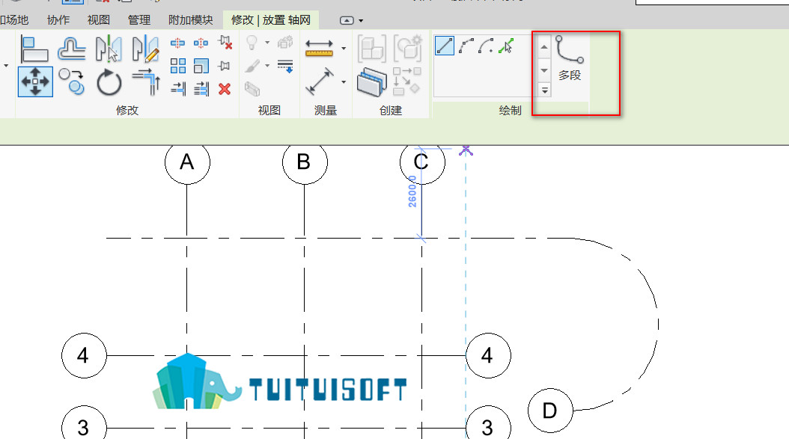The width and height of the screenshot is (789, 439).
Task: Click the 2600.0 temporary dimension value
Action: click(x=412, y=191)
